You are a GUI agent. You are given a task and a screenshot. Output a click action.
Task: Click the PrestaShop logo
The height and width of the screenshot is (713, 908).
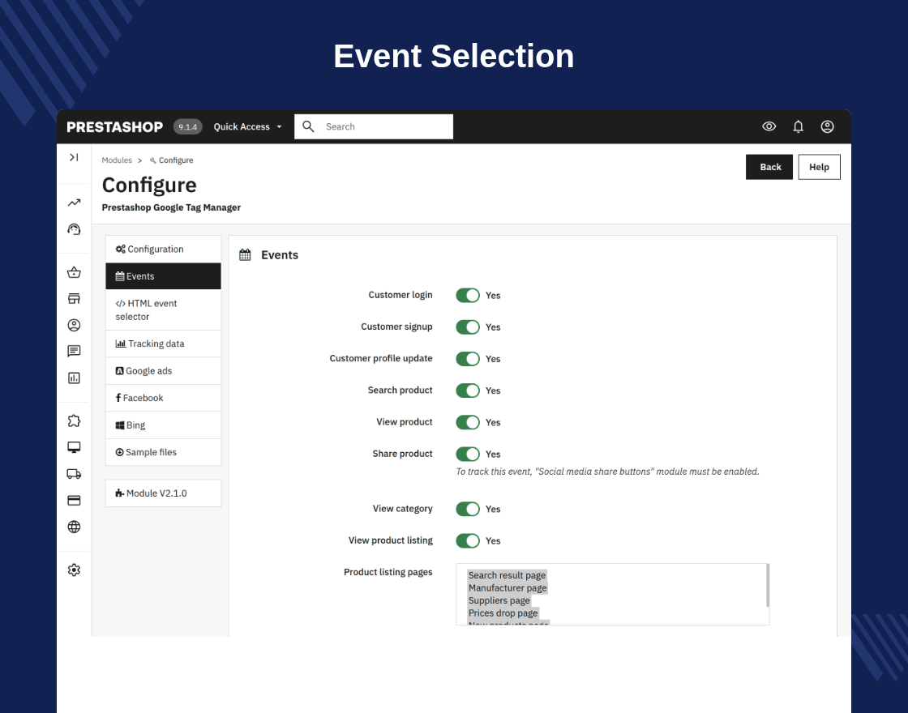coord(114,126)
